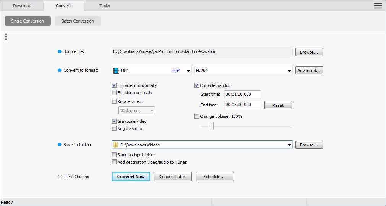Screen dimensions: 386x206
Task: Open the Tasks tab
Action: tap(104, 6)
